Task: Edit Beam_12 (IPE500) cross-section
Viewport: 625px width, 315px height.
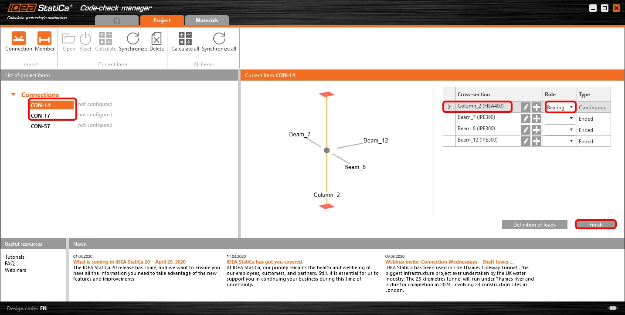Action: (526, 141)
